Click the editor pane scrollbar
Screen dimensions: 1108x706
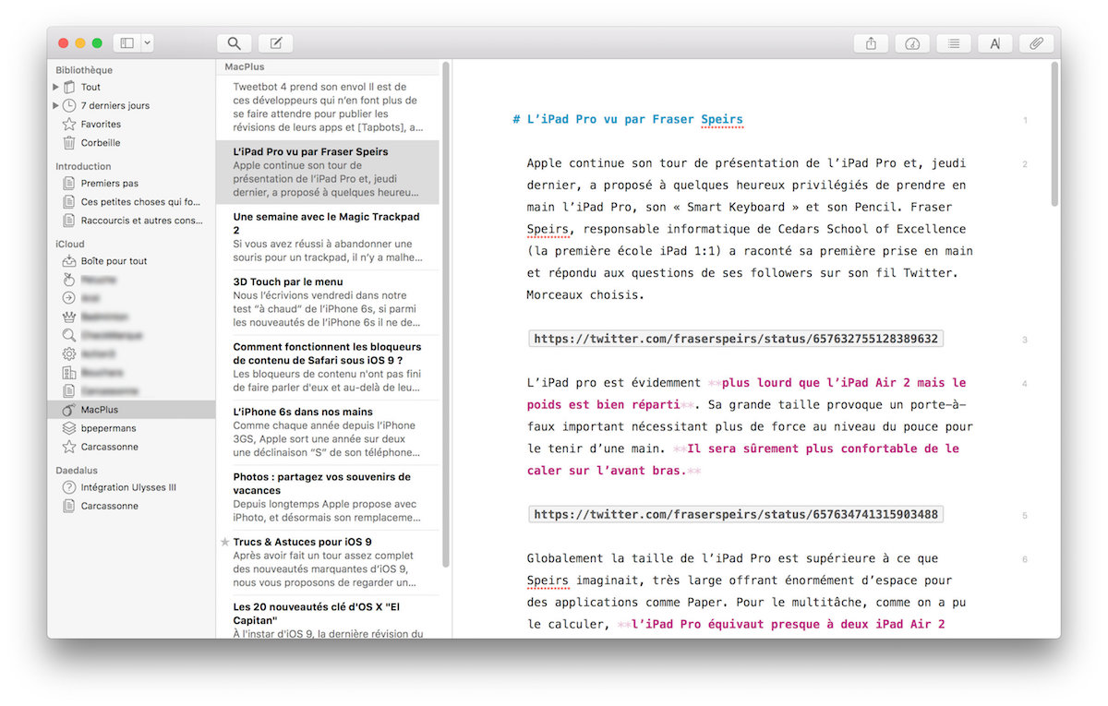click(x=1056, y=134)
